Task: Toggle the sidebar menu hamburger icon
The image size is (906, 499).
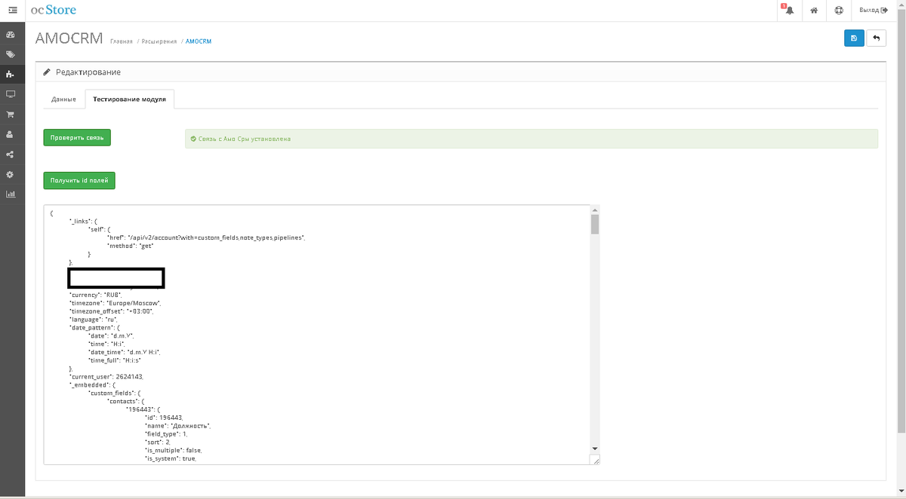Action: (x=12, y=11)
